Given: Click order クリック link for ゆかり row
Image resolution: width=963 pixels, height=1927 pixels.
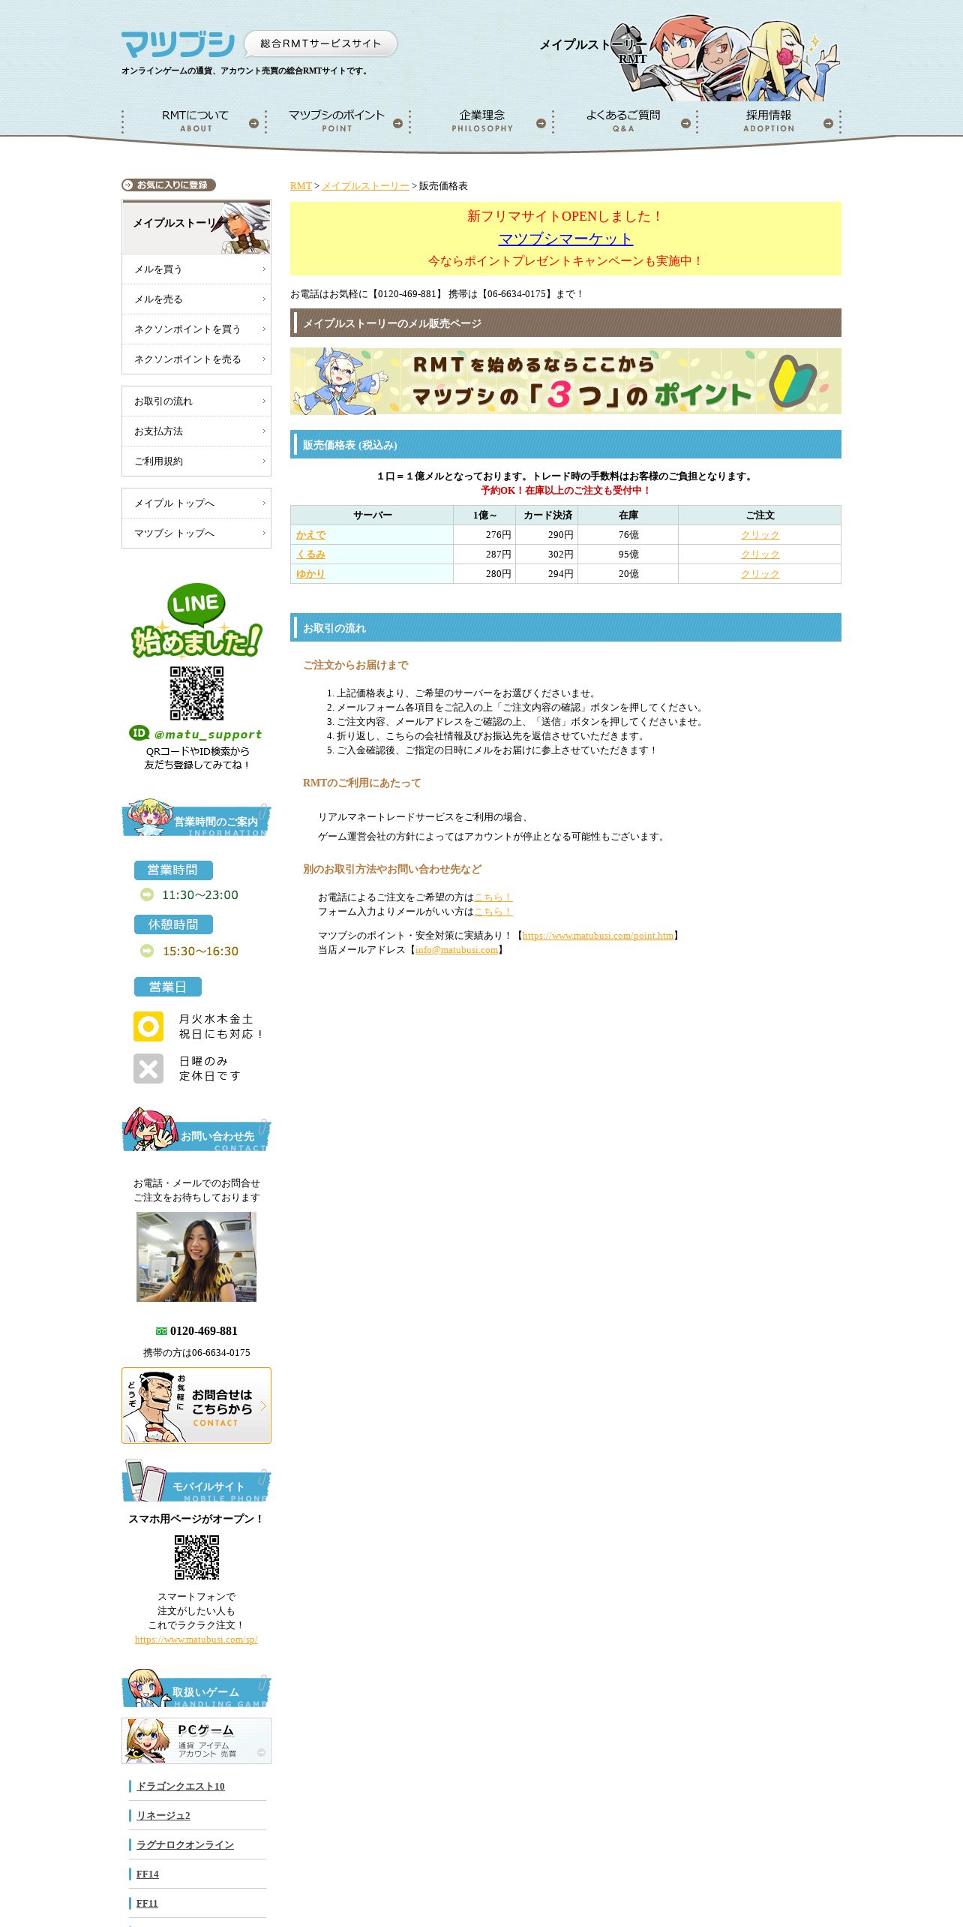Looking at the screenshot, I should 760,574.
